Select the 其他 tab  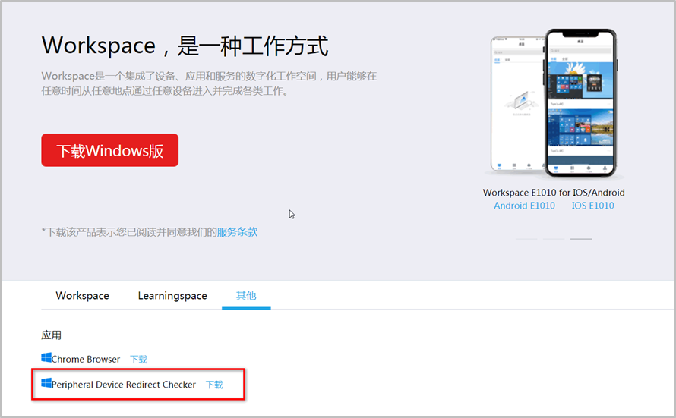point(246,296)
